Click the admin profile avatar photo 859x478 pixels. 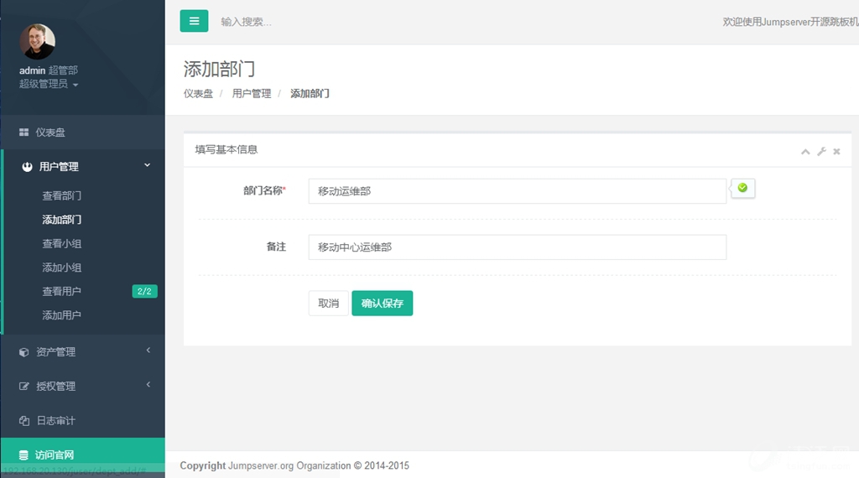pyautogui.click(x=37, y=42)
